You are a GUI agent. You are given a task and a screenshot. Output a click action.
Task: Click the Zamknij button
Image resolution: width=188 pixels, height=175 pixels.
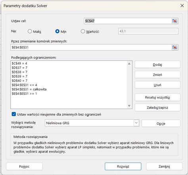[164, 166]
